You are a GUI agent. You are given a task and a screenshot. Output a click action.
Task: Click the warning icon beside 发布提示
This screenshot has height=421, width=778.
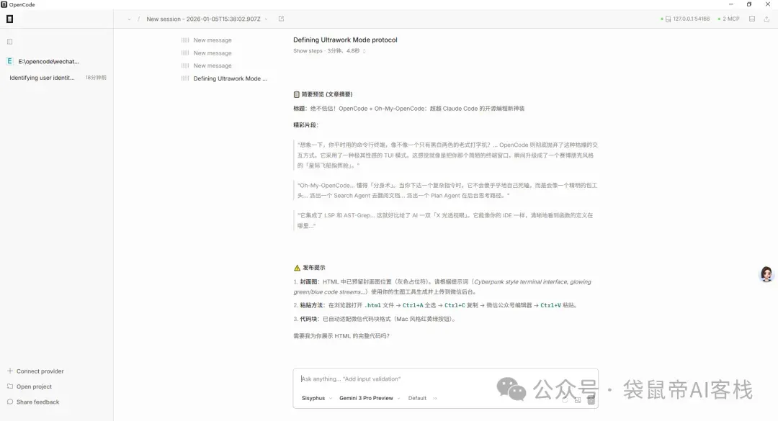[297, 268]
